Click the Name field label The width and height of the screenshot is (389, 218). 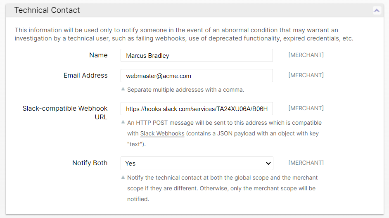[x=98, y=55]
